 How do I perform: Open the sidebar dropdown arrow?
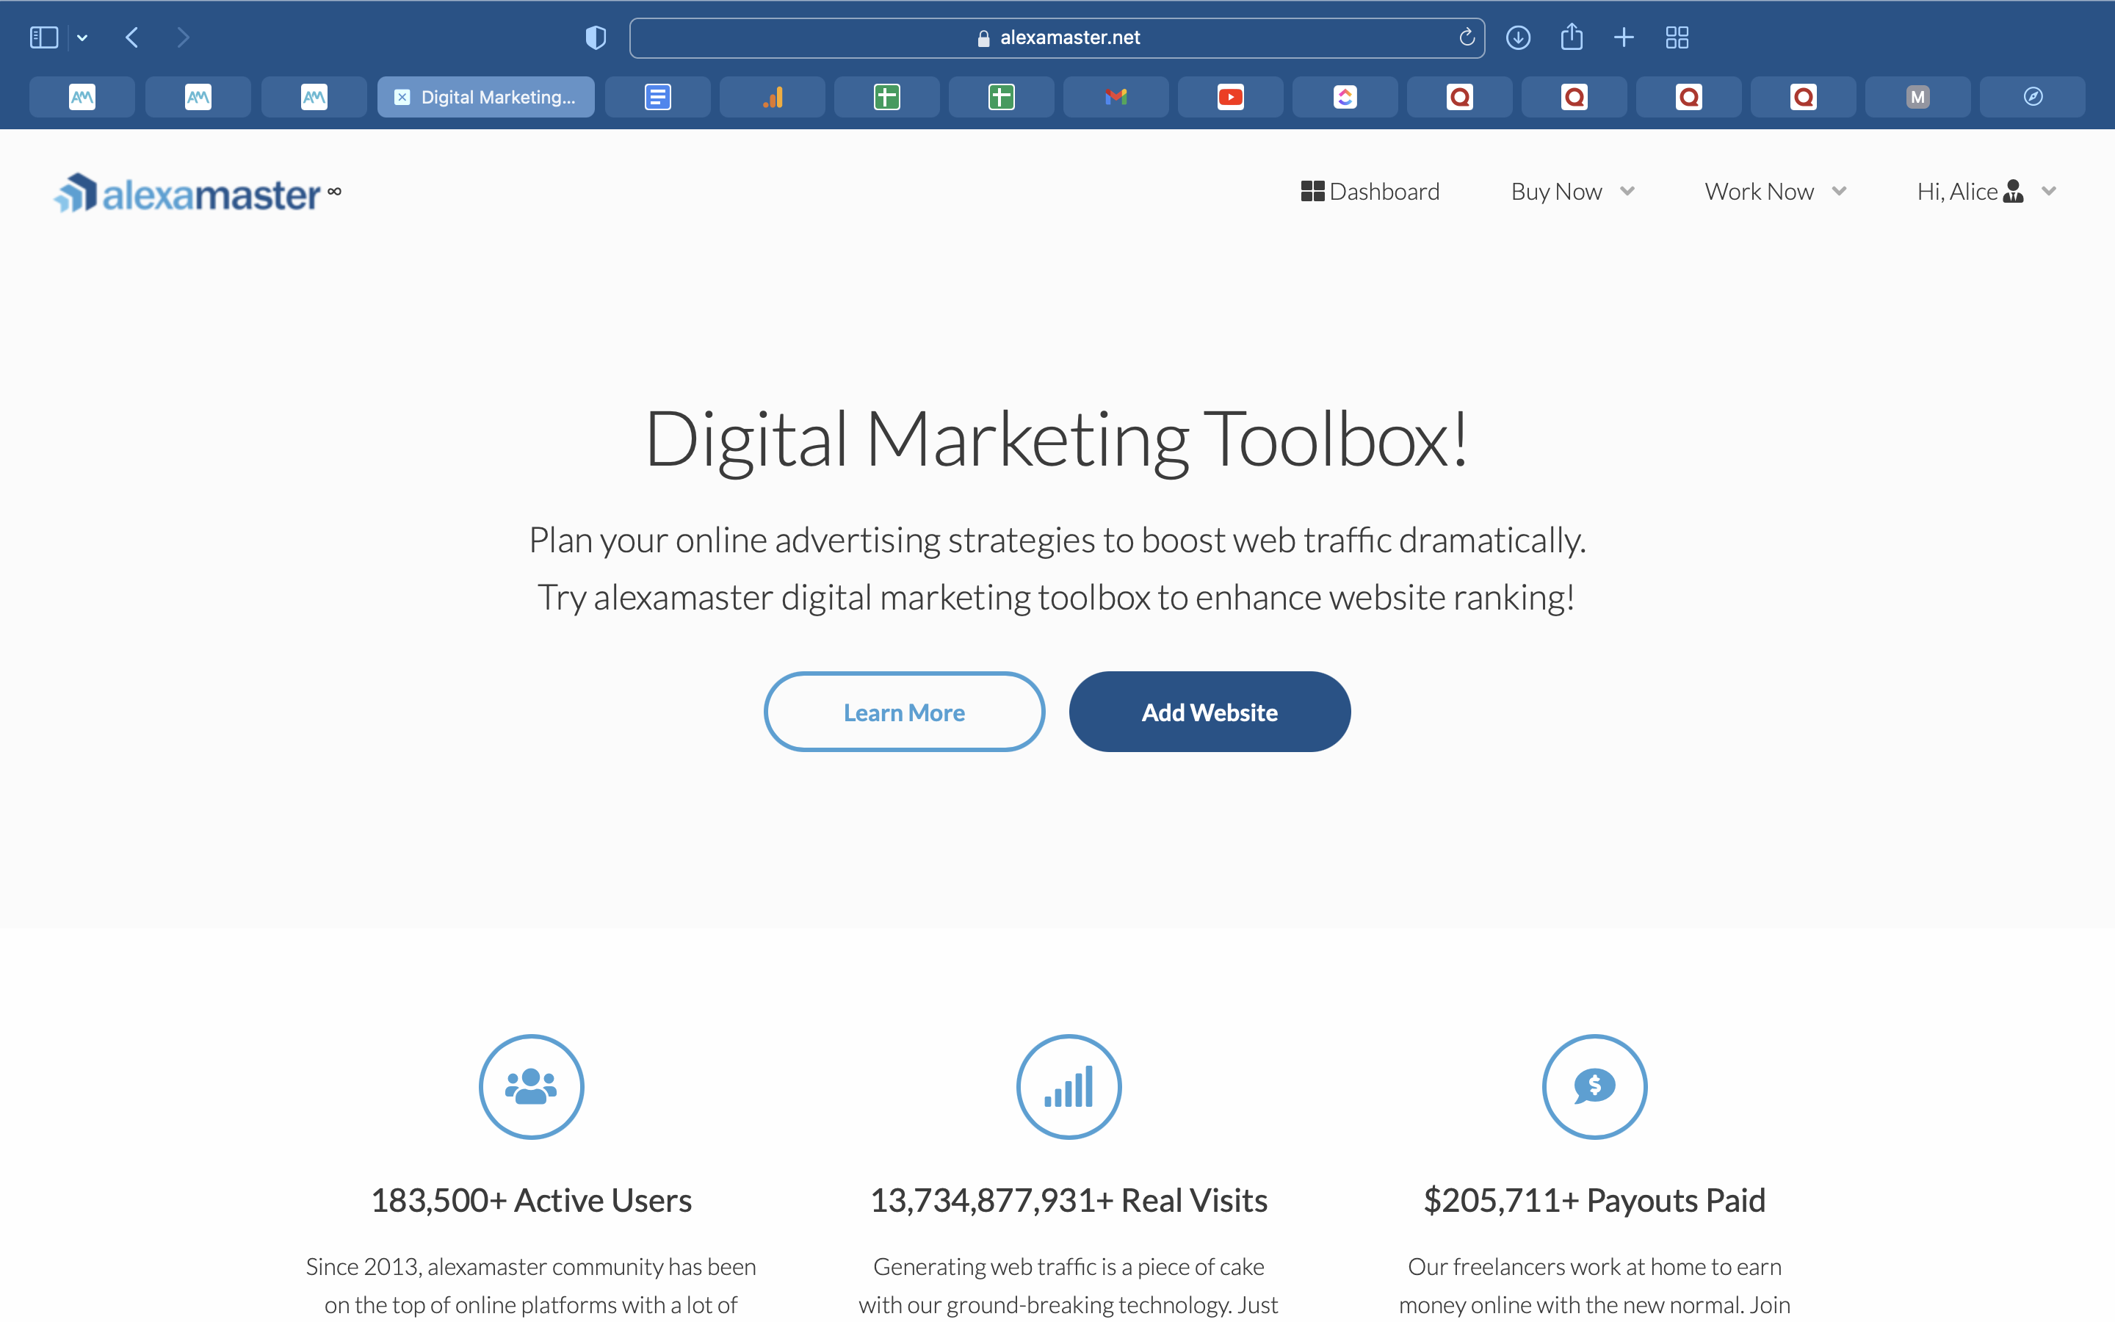(82, 37)
